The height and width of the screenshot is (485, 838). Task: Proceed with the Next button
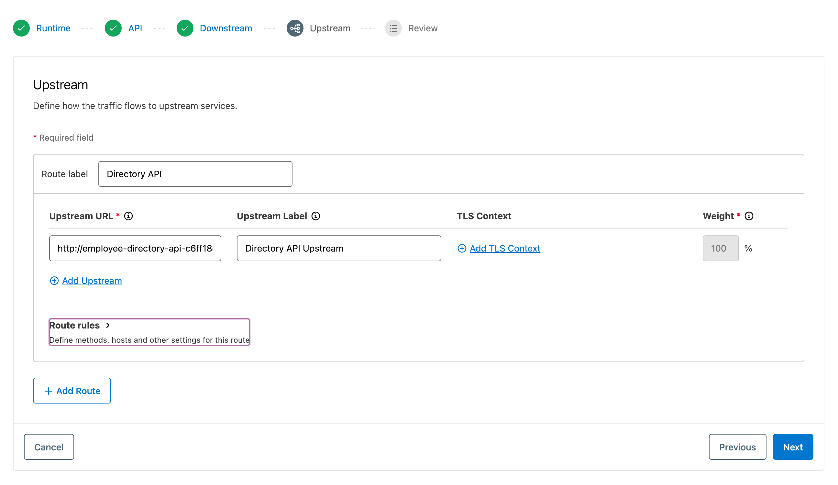[793, 447]
